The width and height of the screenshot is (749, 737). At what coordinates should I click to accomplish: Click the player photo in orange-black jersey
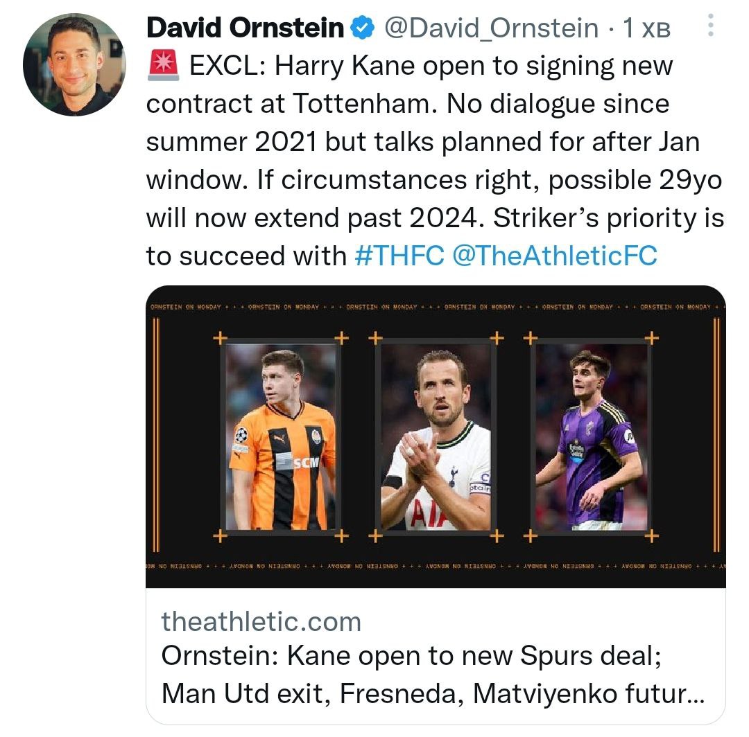pos(282,437)
